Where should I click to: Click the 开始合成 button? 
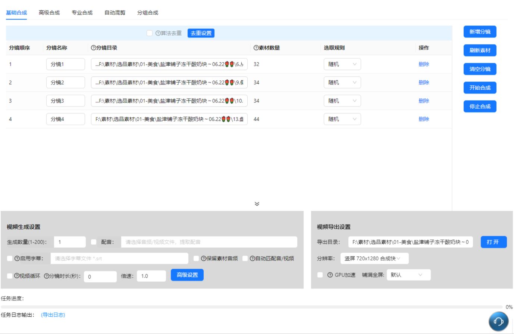click(x=480, y=88)
